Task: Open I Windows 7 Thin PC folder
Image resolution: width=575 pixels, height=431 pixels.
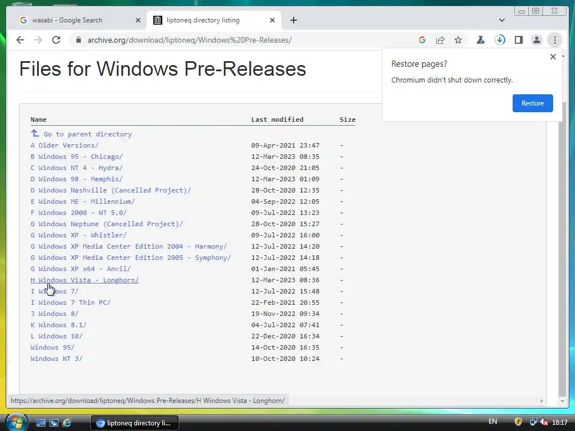Action: (70, 302)
